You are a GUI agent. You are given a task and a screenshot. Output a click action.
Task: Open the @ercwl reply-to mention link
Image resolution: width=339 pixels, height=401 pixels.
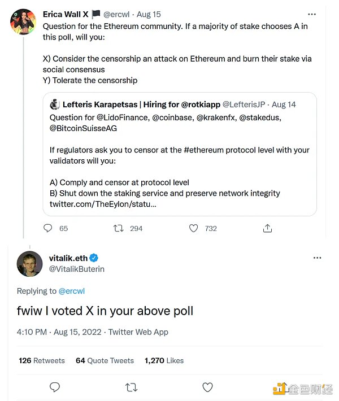point(71,291)
